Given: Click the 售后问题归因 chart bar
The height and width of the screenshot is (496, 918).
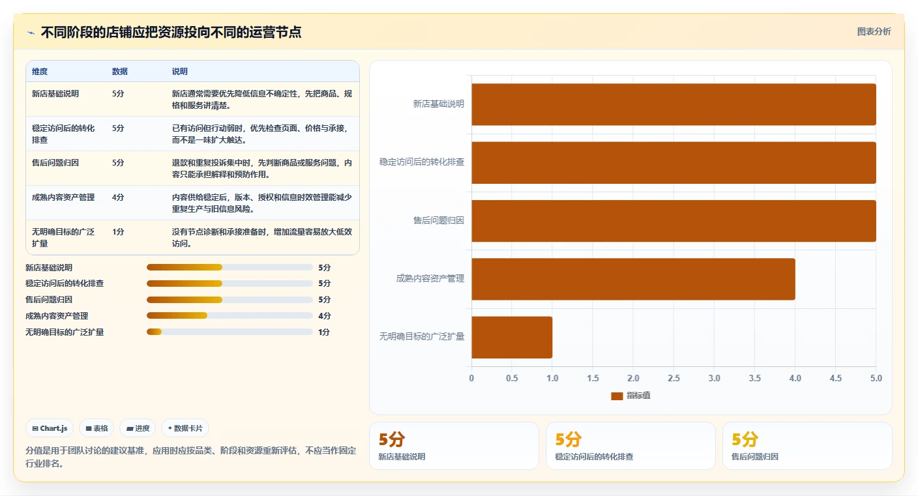Looking at the screenshot, I should coord(674,221).
